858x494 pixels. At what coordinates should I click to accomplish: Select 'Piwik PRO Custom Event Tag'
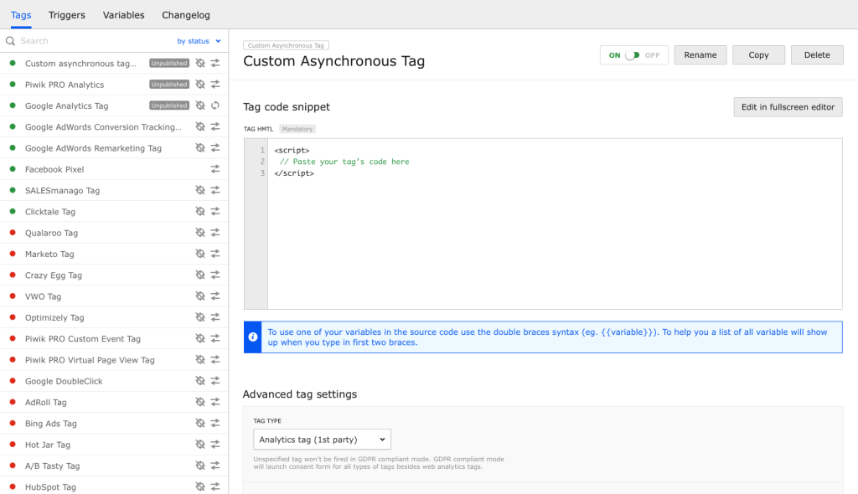coord(83,338)
